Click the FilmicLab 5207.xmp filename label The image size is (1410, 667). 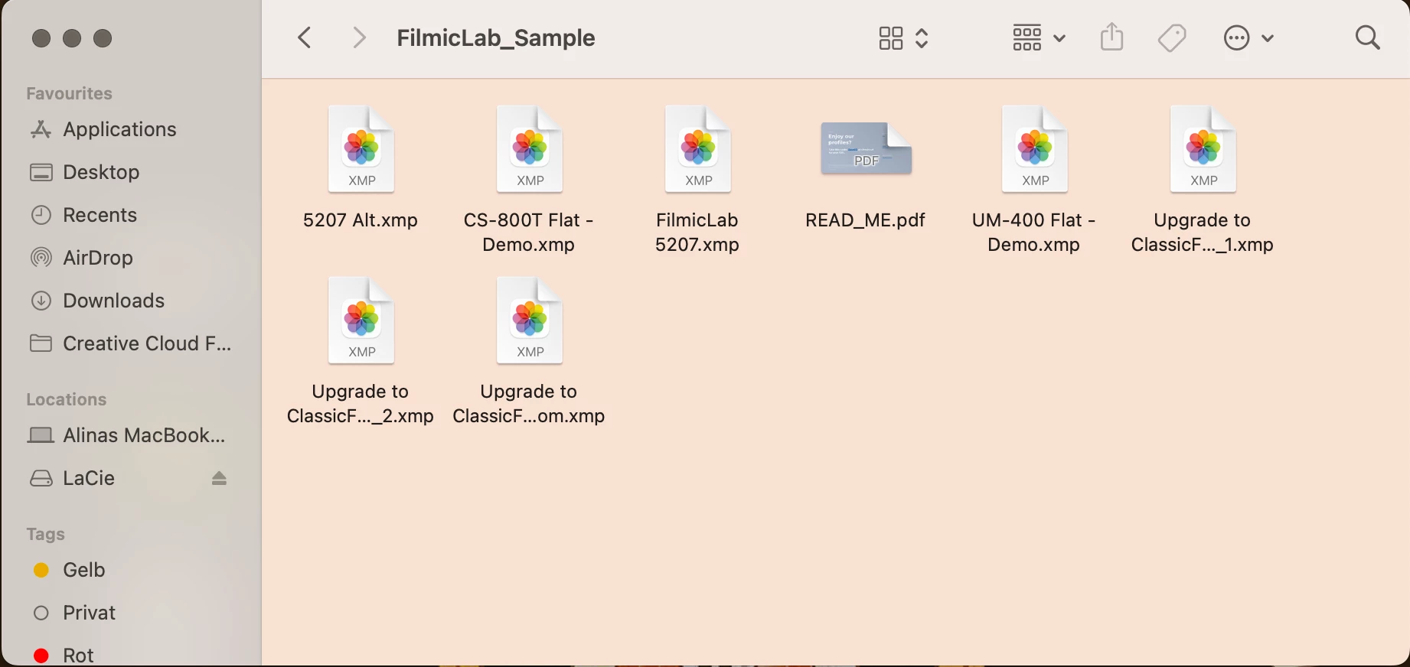697,233
